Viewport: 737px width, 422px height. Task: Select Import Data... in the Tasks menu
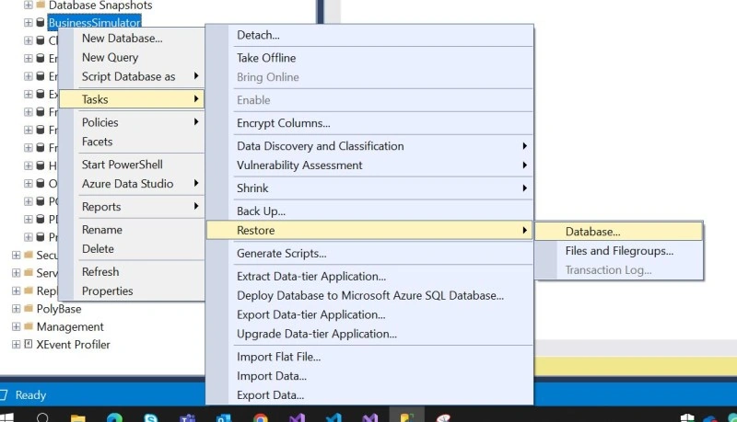[369, 376]
